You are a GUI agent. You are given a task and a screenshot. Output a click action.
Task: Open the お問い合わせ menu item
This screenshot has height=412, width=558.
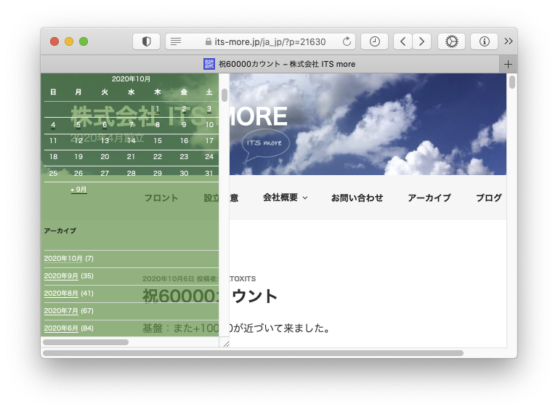[357, 198]
